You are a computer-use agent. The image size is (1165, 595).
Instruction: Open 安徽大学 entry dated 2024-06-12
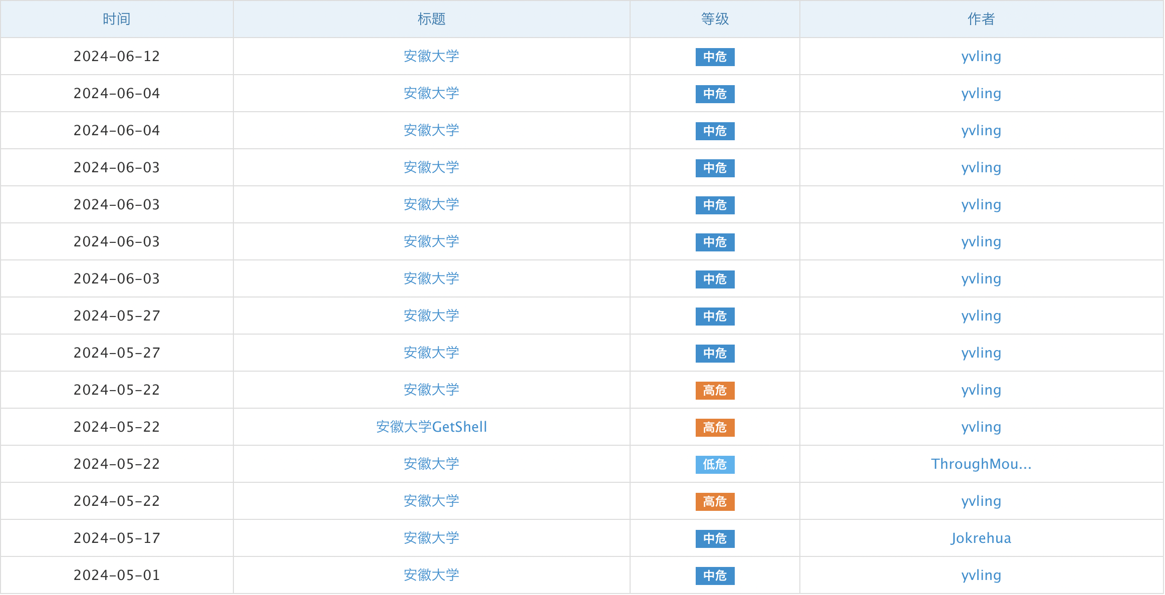(x=431, y=56)
